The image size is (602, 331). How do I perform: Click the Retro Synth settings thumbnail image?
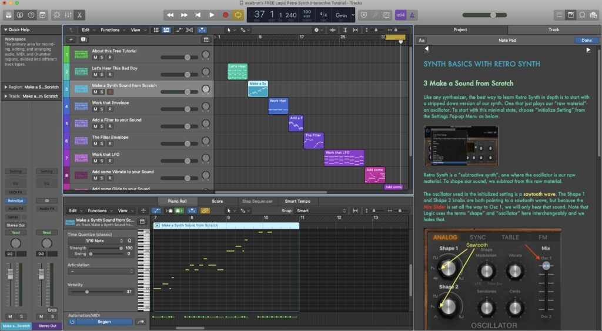click(x=461, y=146)
